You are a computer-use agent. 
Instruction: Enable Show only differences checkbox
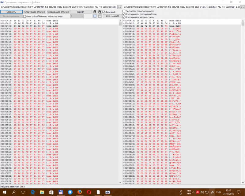24,16
